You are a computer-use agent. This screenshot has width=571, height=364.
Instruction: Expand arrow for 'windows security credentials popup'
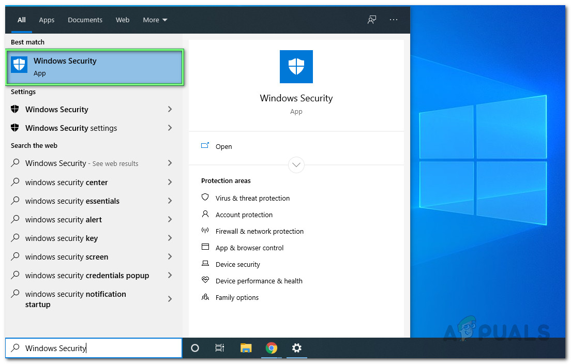click(170, 275)
